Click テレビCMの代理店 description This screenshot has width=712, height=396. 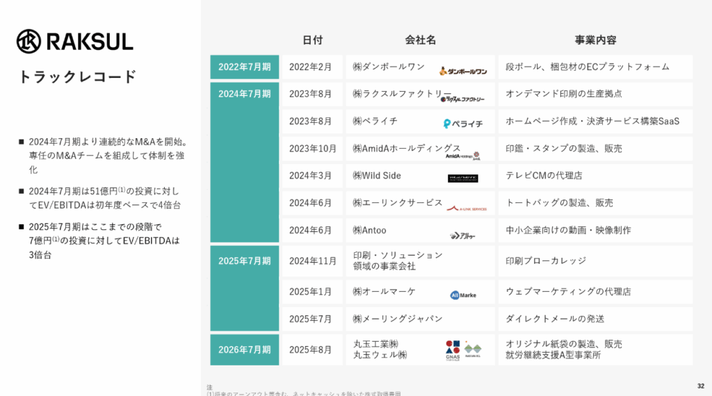544,176
